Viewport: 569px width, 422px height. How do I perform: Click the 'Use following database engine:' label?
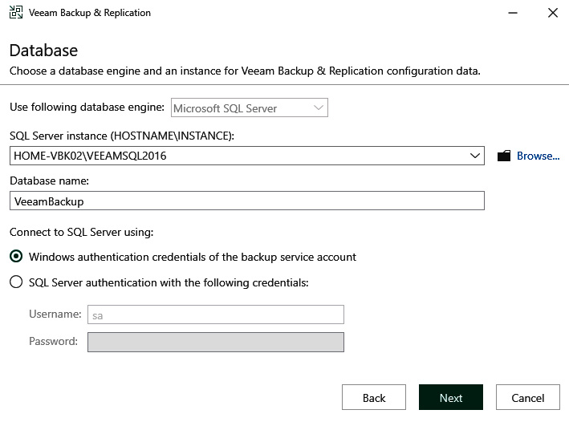tap(87, 108)
